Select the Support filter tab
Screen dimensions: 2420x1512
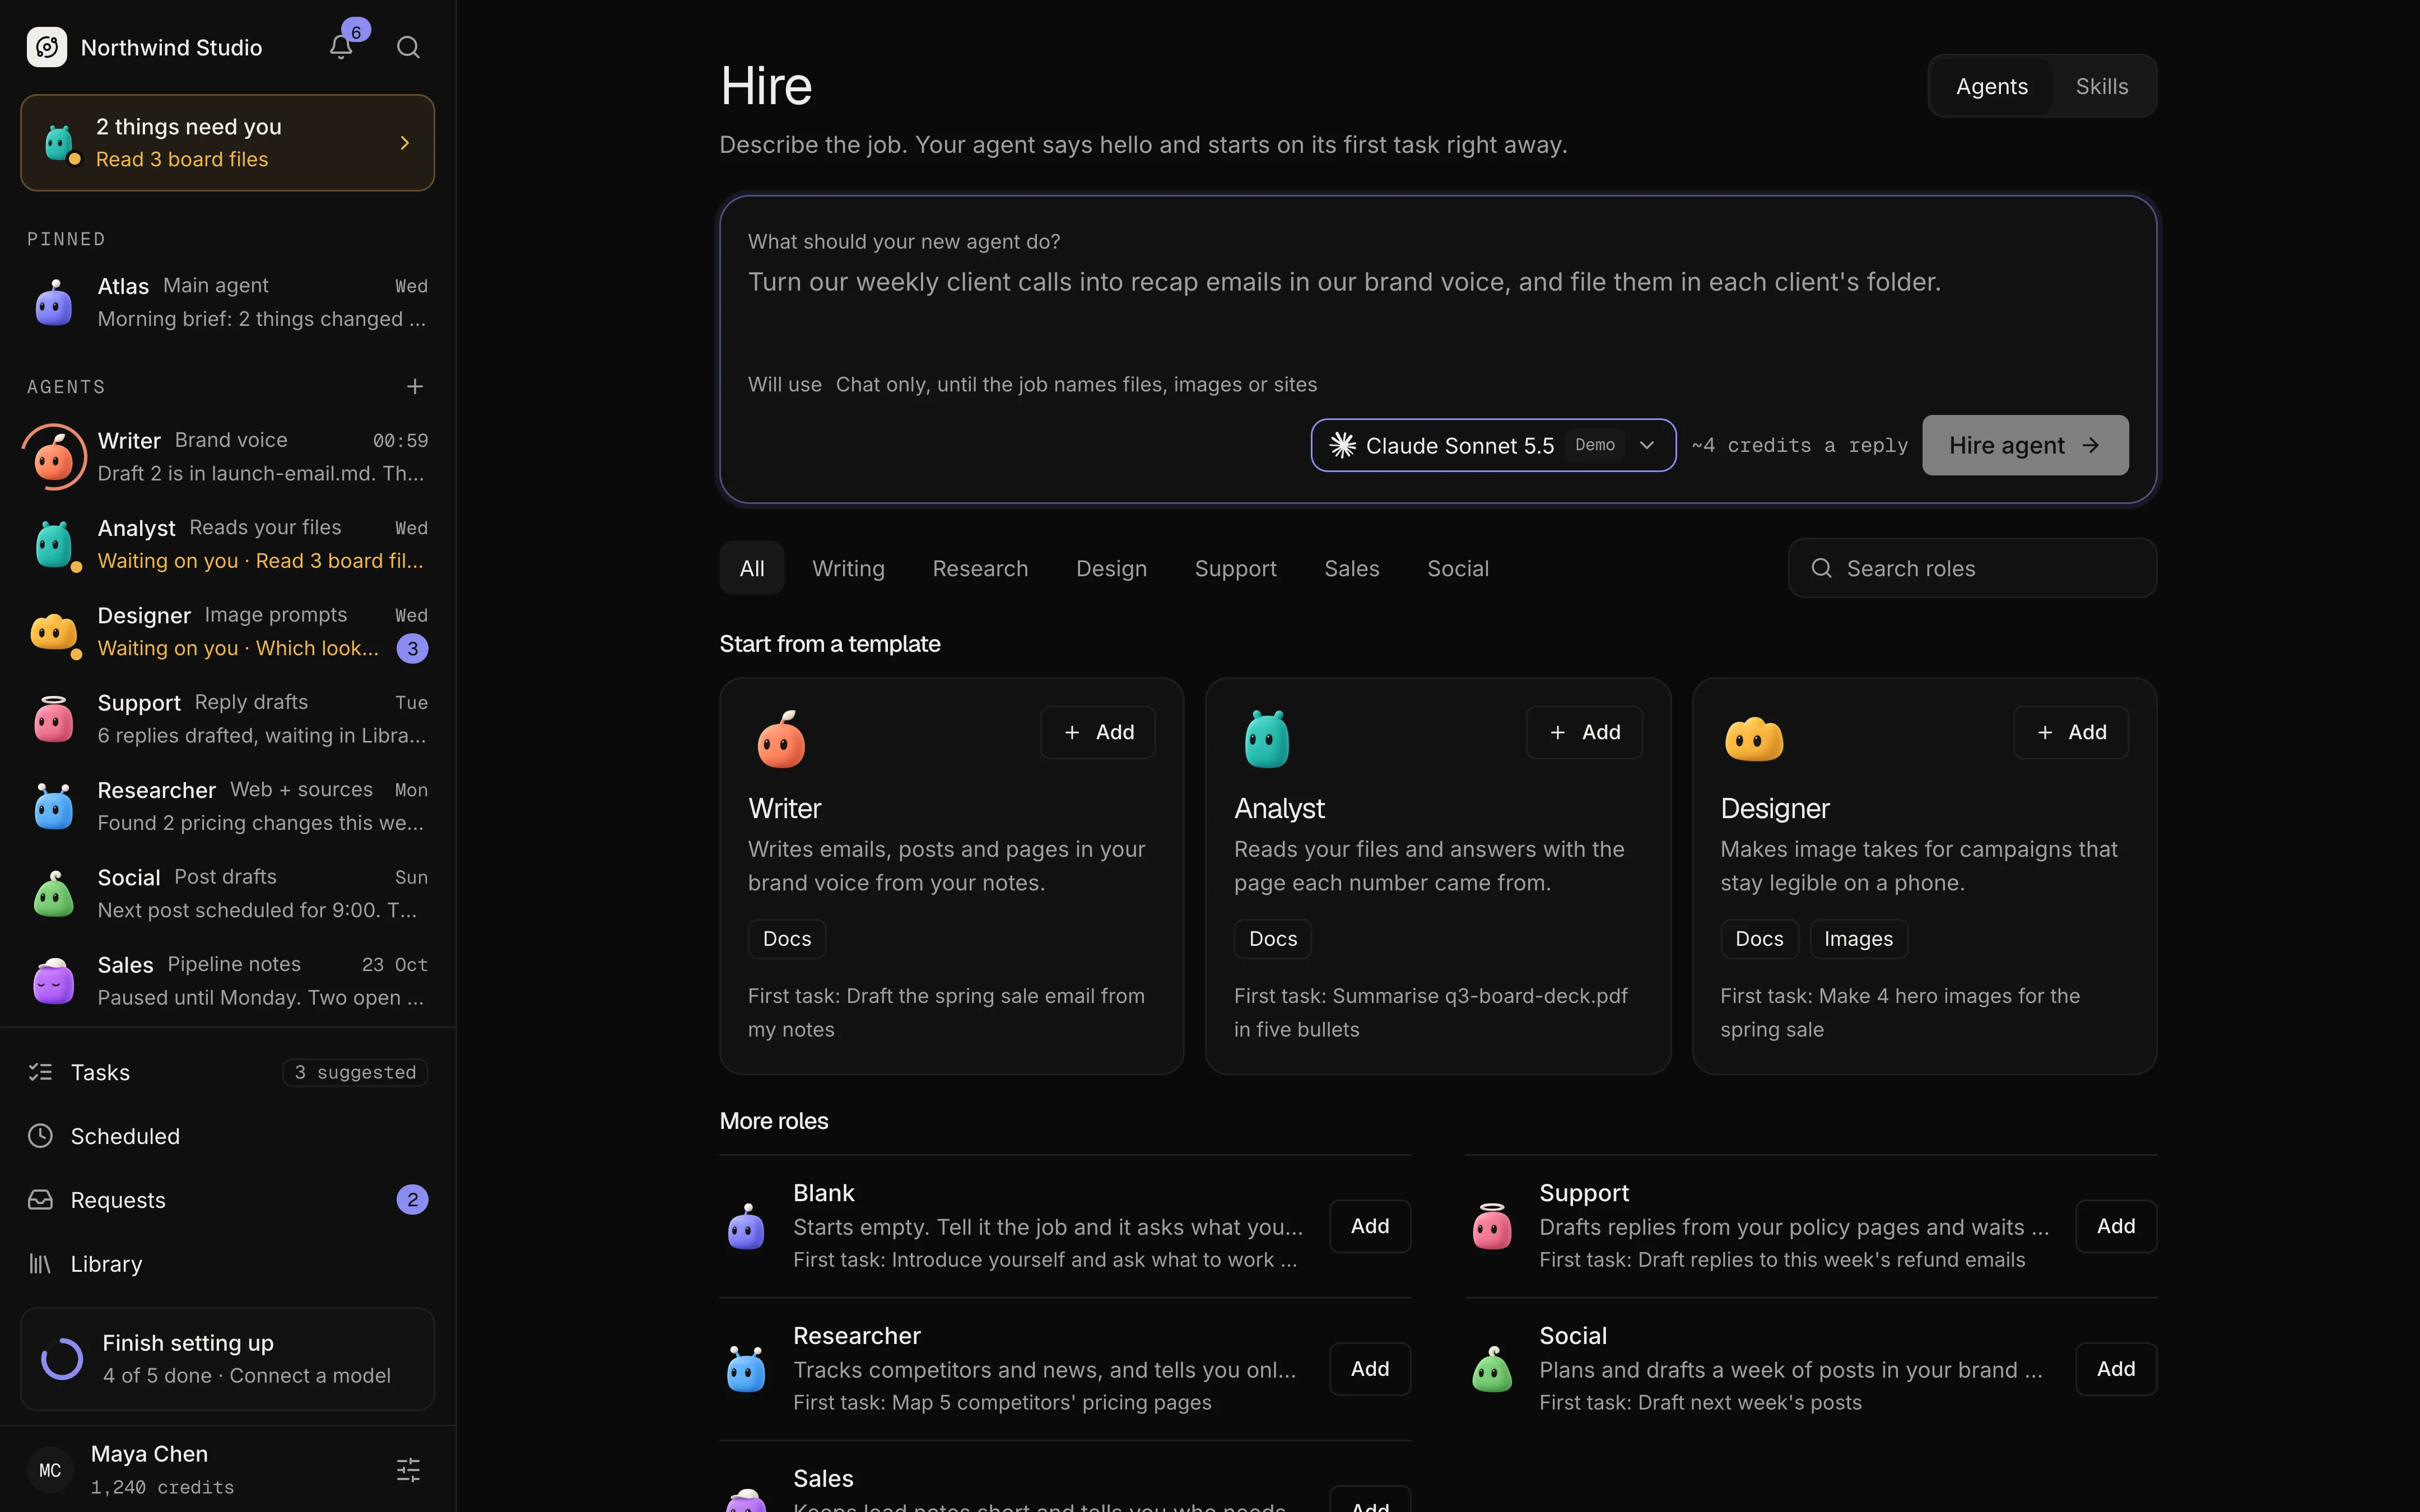click(1235, 568)
